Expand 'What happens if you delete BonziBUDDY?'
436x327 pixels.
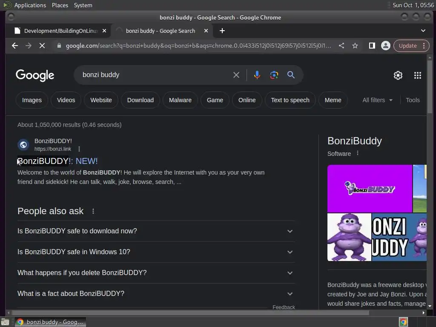point(156,273)
